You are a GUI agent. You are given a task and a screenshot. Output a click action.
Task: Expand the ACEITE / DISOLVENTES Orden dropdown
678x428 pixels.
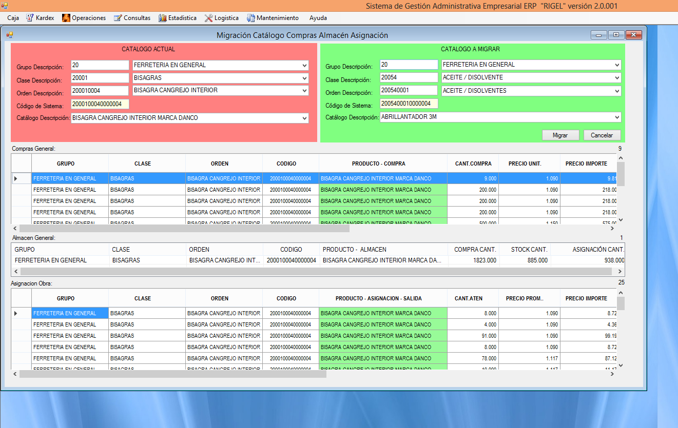pos(617,91)
